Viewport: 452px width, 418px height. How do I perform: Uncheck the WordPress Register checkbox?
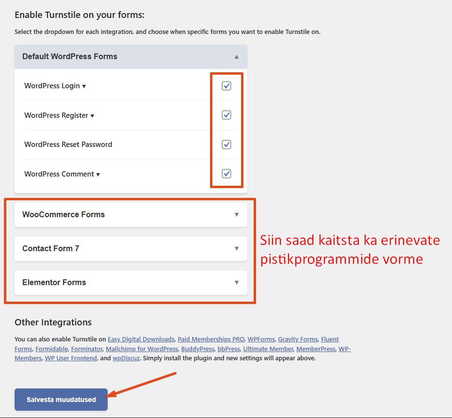pos(226,115)
